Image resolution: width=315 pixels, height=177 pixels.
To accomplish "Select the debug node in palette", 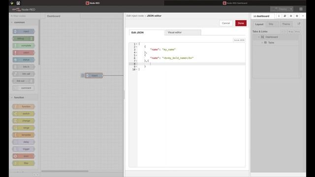I will pos(24,38).
